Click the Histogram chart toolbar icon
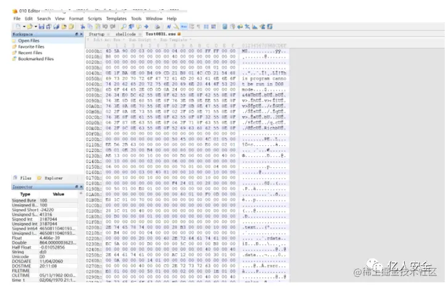The image size is (446, 286). (x=254, y=26)
